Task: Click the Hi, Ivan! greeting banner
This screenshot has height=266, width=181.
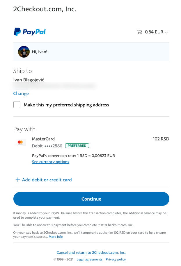Action: pyautogui.click(x=91, y=52)
